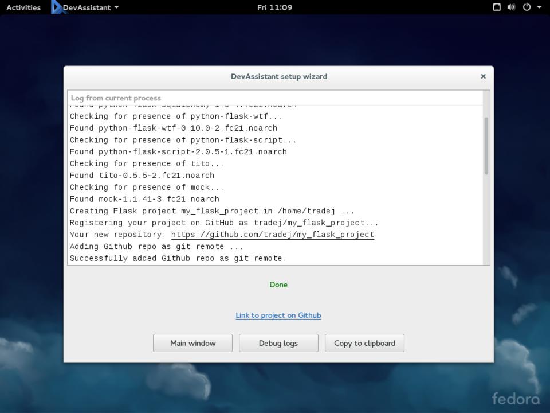Screen dimensions: 550x413
Task: Click the Creating Flask project log line
Action: tap(212, 211)
